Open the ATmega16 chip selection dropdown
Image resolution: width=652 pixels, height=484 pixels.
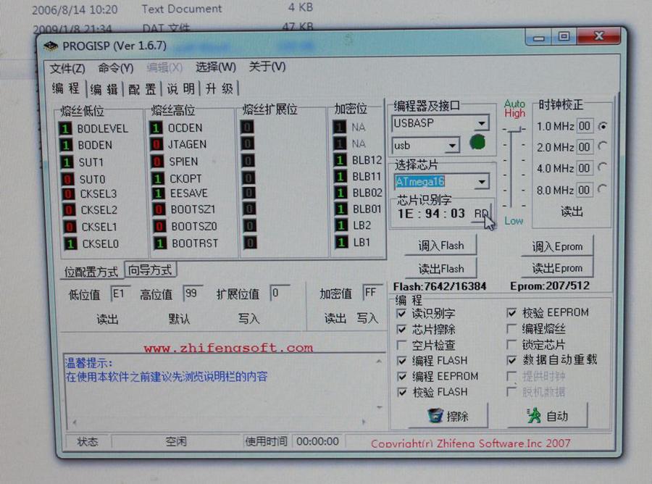click(x=481, y=182)
